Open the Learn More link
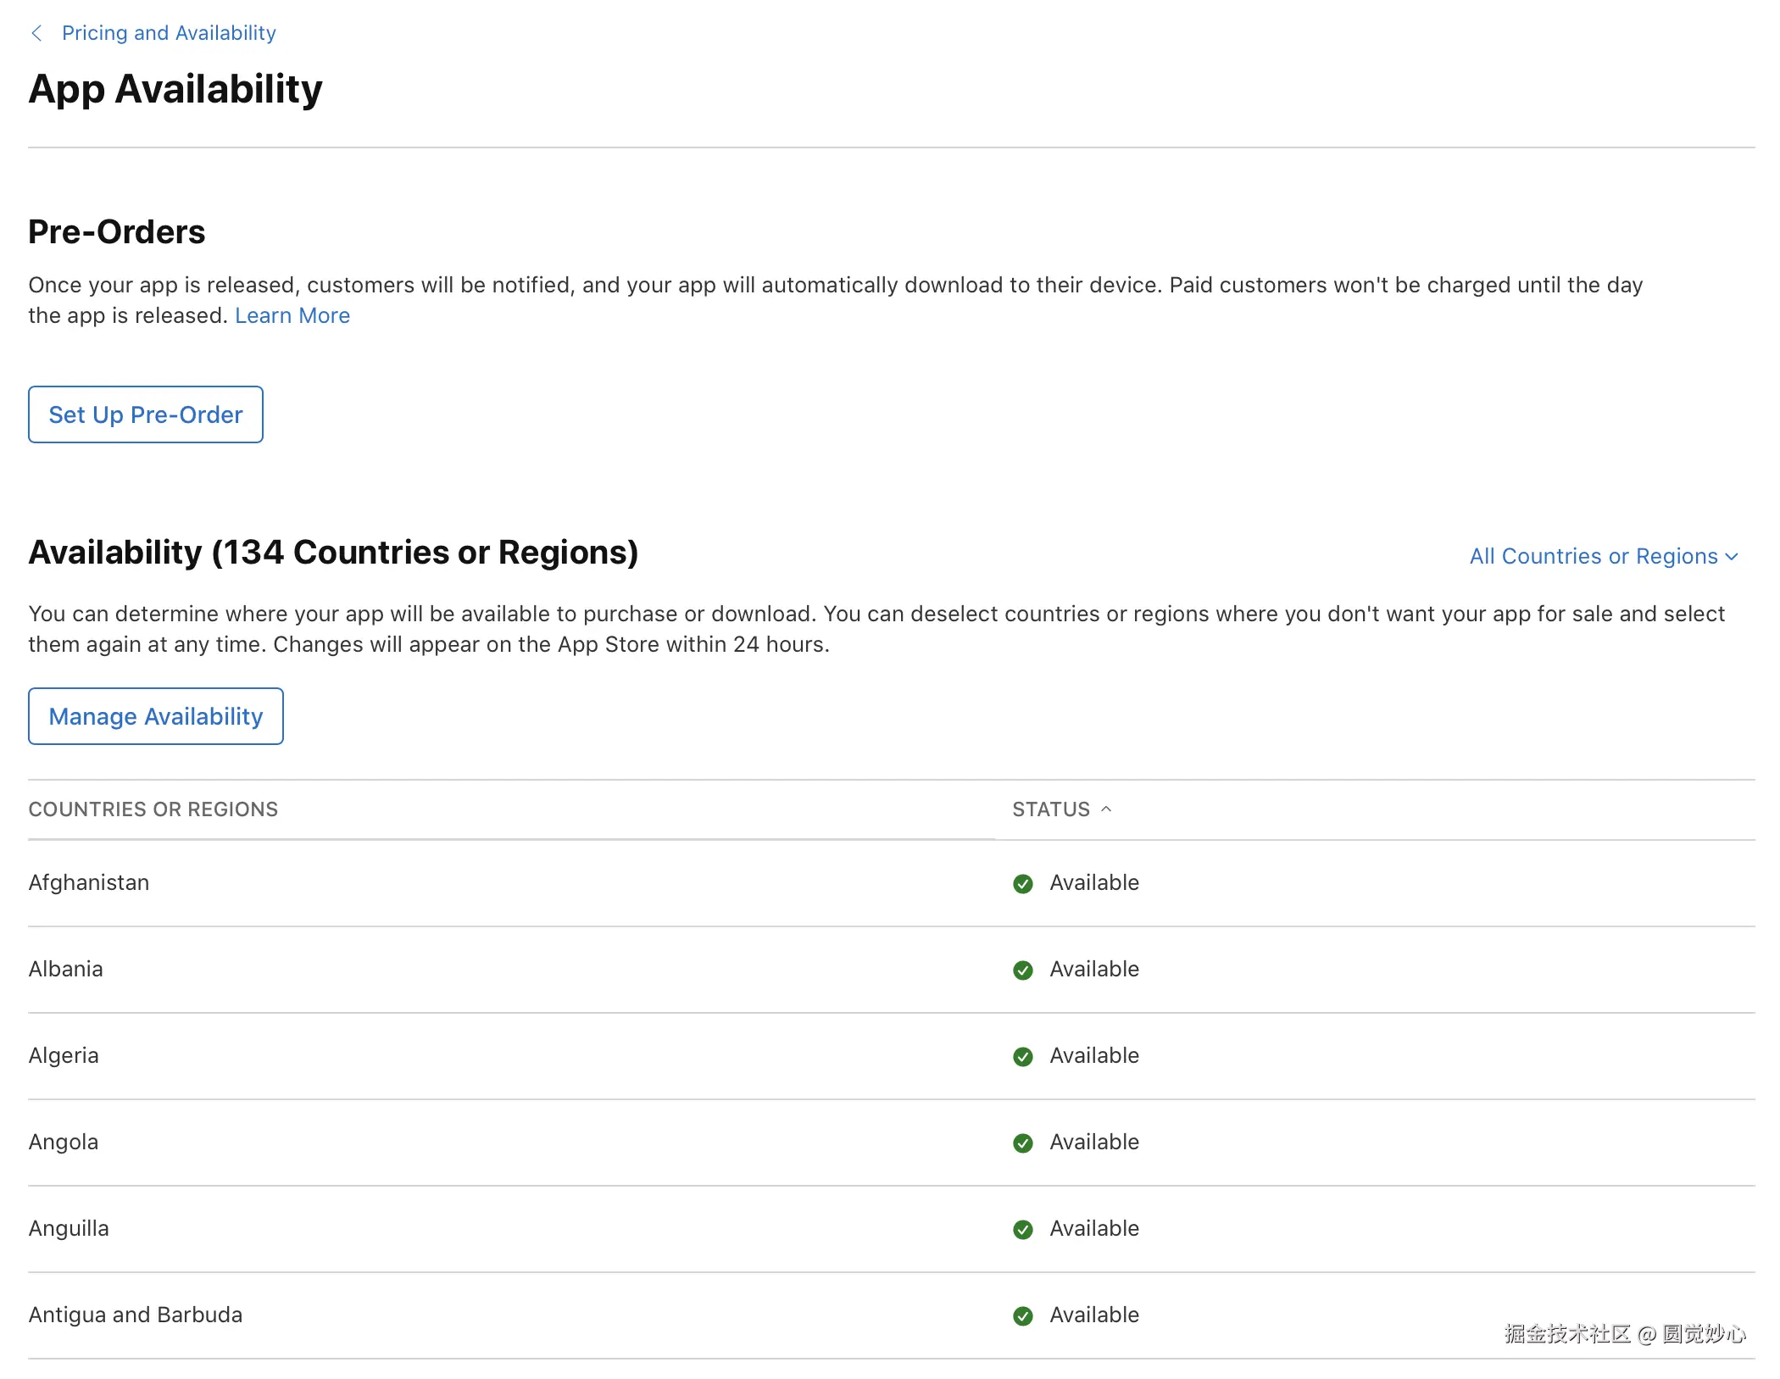This screenshot has height=1379, width=1780. pos(292,315)
